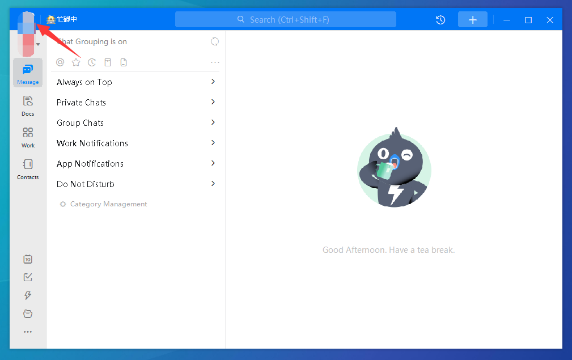Open the Work apps section
572x360 pixels.
[28, 138]
